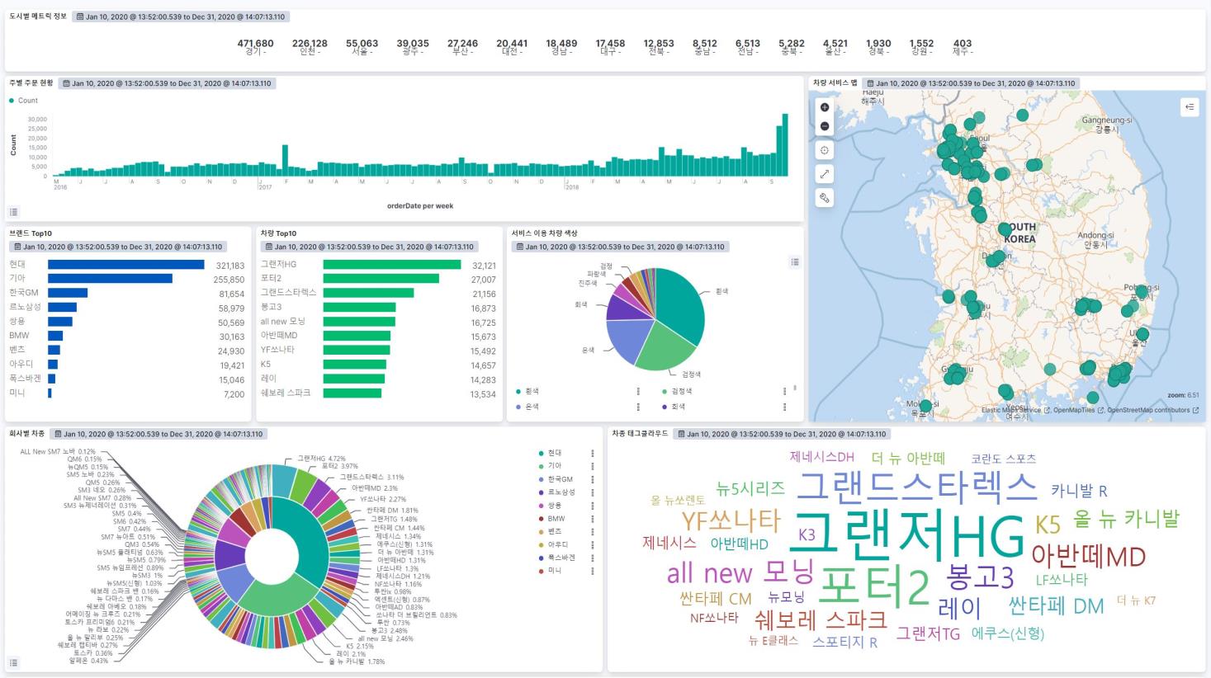
Task: Toggle 회색 slice in pie legend
Action: (678, 407)
